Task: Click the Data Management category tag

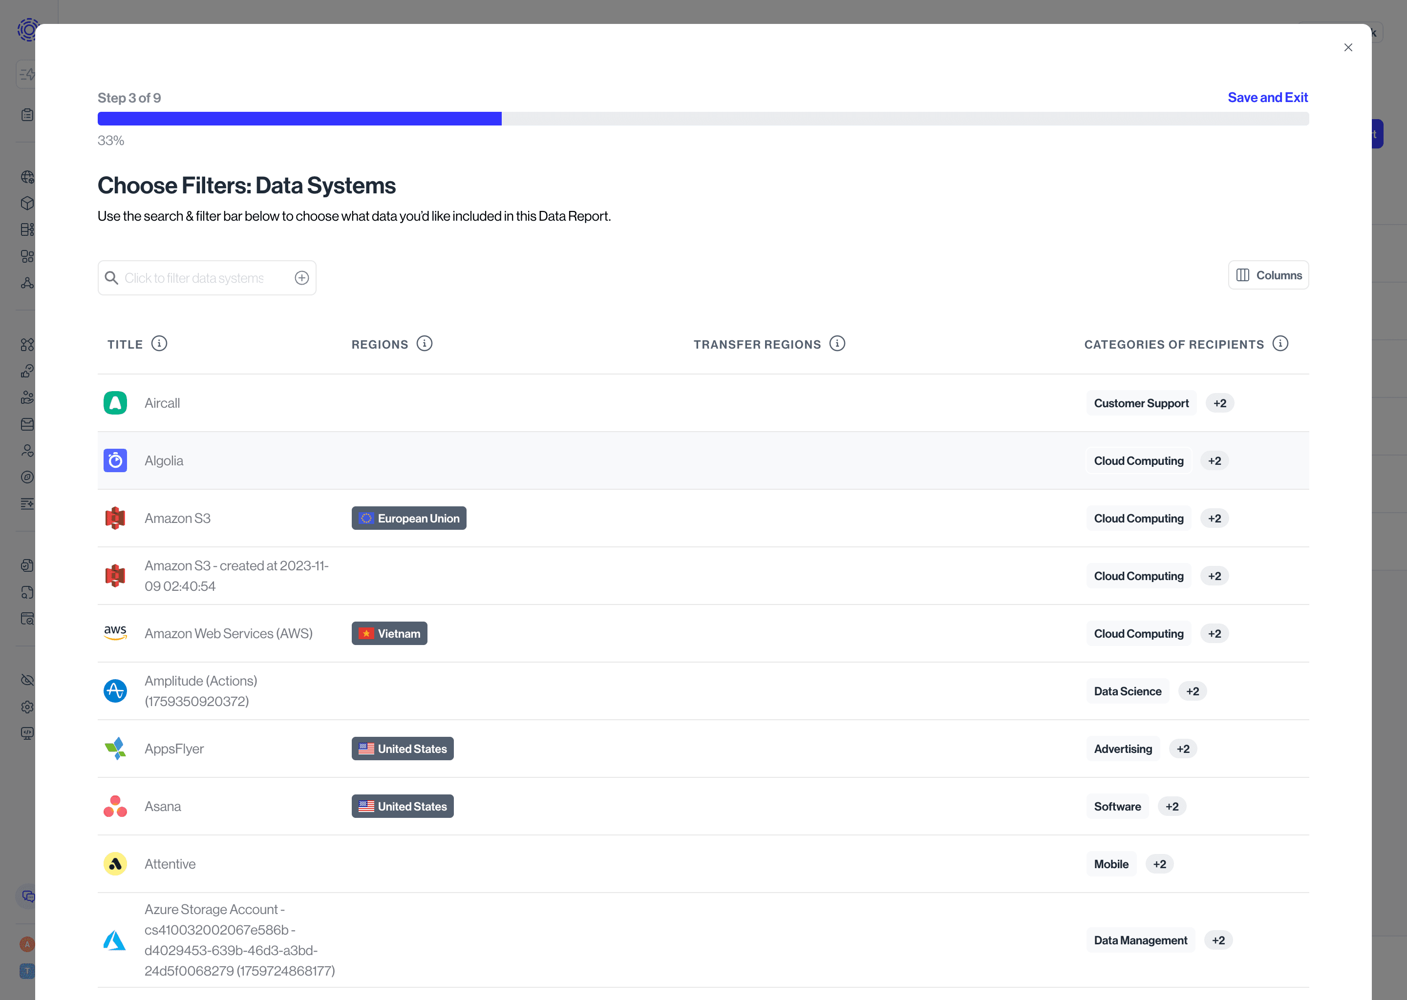Action: point(1140,940)
